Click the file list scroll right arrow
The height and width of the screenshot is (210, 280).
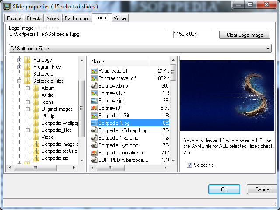coord(166,168)
